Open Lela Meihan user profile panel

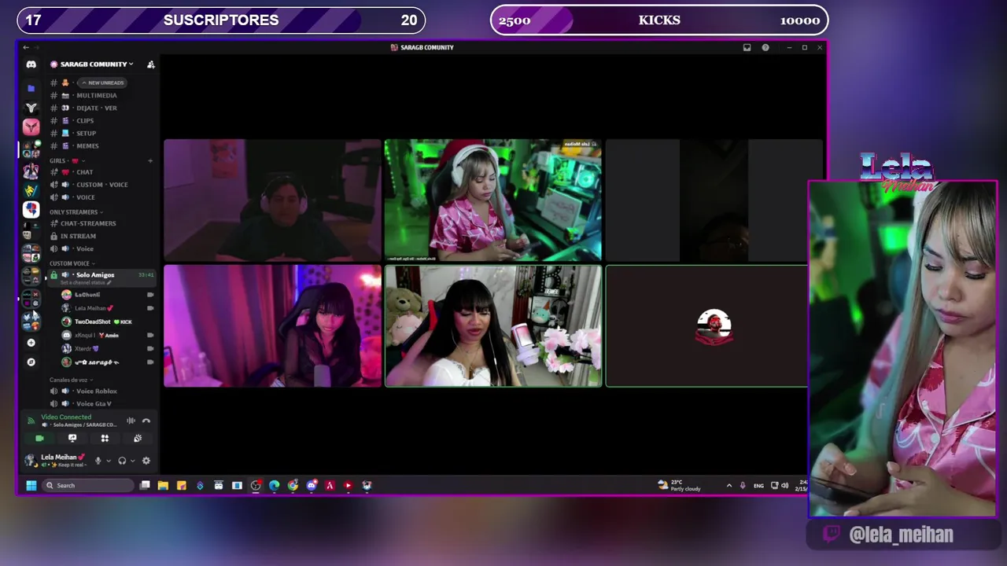(x=57, y=461)
